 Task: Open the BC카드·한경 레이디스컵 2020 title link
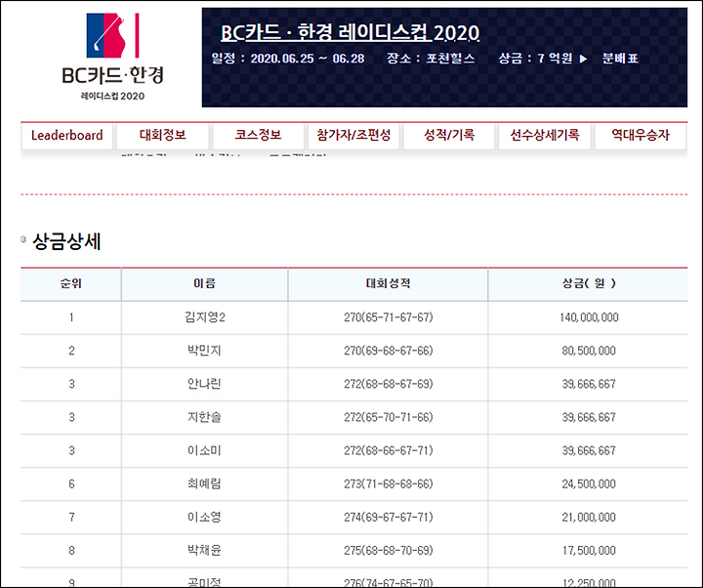coord(351,32)
